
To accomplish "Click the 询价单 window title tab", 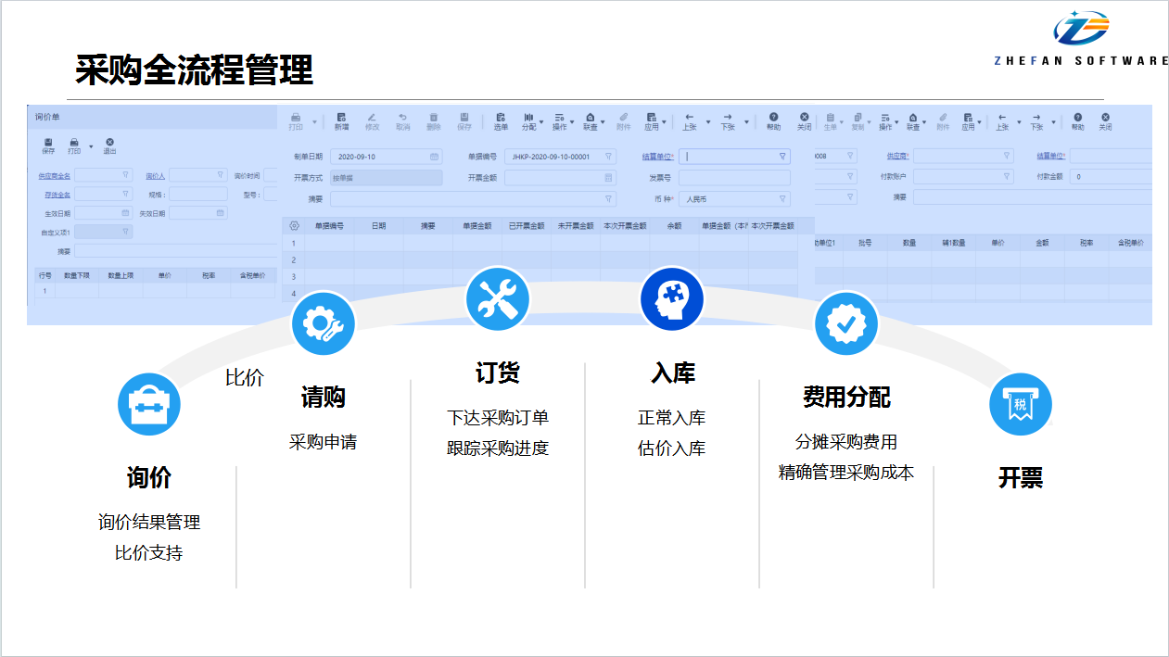I will click(x=47, y=117).
